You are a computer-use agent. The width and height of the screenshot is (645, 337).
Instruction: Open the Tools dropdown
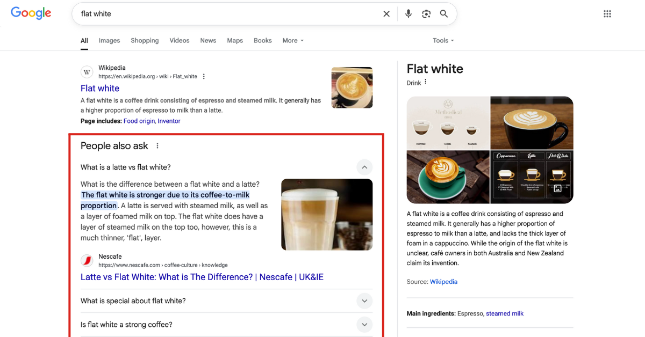443,41
